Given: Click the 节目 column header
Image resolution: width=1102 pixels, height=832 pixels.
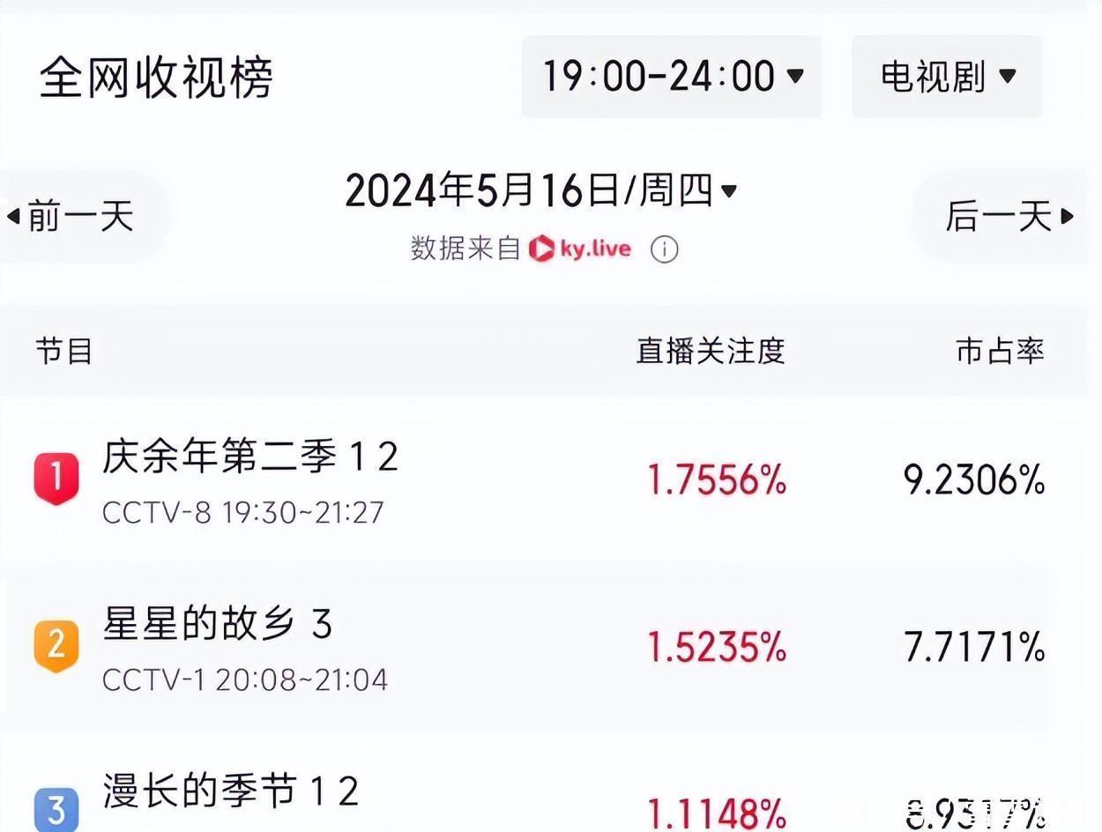Looking at the screenshot, I should [64, 351].
